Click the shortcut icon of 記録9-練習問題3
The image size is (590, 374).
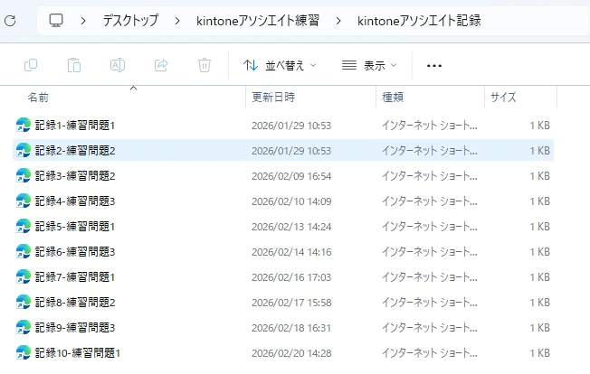click(24, 327)
